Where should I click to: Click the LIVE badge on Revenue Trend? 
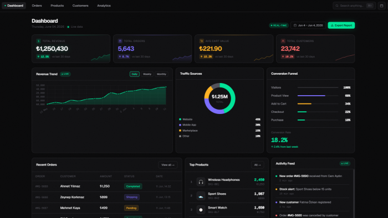(x=65, y=74)
